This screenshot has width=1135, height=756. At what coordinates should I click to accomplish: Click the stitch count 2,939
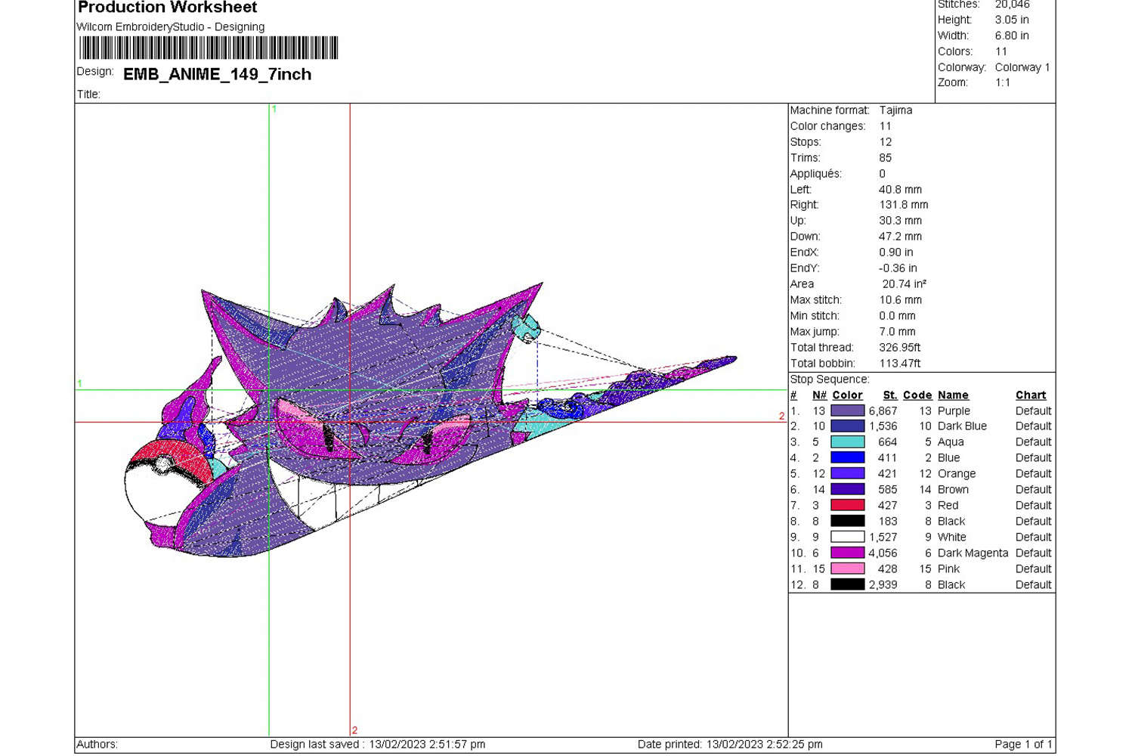[883, 585]
